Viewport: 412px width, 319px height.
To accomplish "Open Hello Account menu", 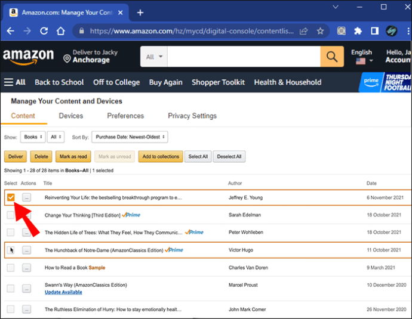I will pos(398,56).
